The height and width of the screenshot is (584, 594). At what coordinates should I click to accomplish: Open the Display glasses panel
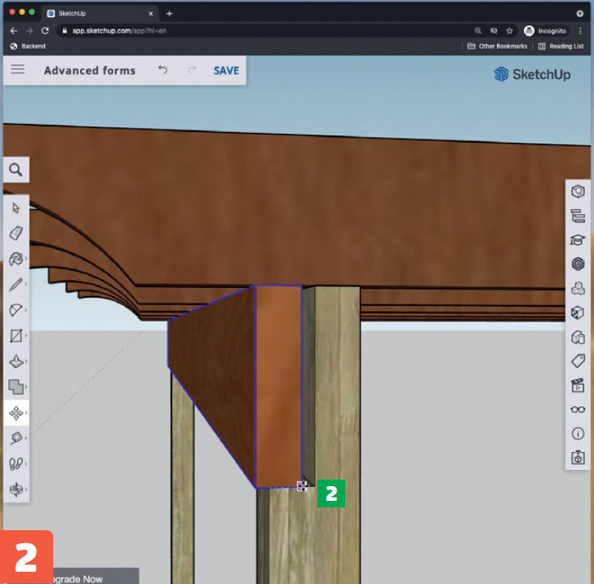[578, 409]
